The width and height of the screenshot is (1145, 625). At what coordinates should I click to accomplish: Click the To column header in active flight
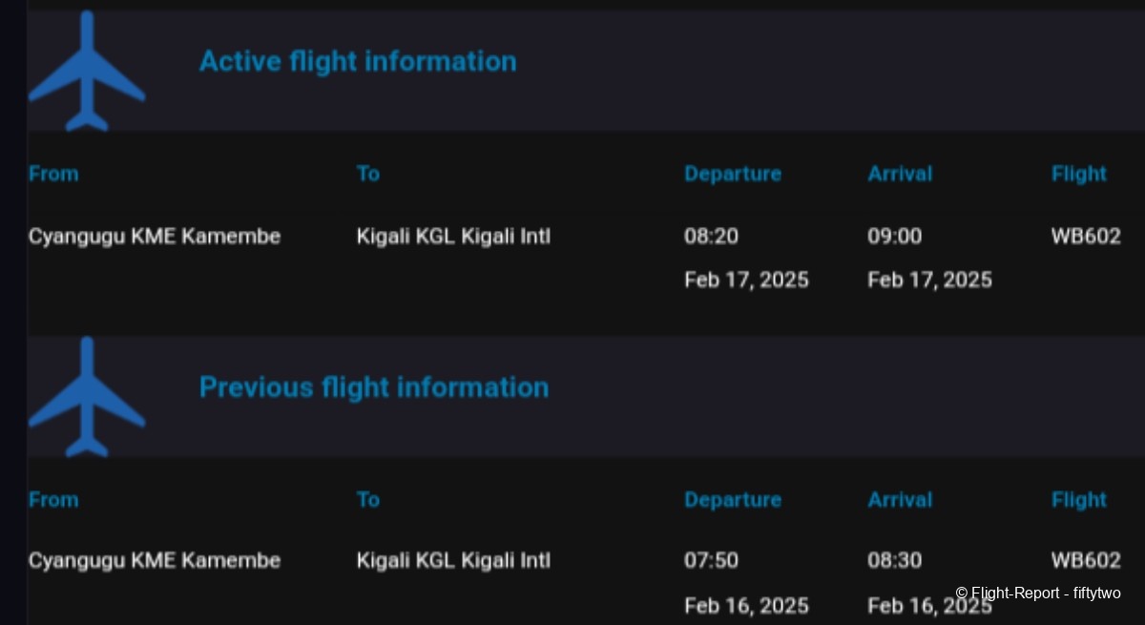368,174
